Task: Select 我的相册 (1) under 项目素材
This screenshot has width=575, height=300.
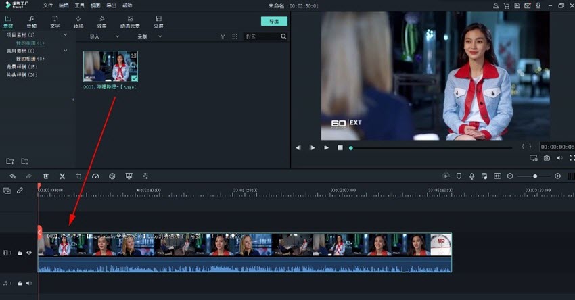Action: pyautogui.click(x=30, y=43)
